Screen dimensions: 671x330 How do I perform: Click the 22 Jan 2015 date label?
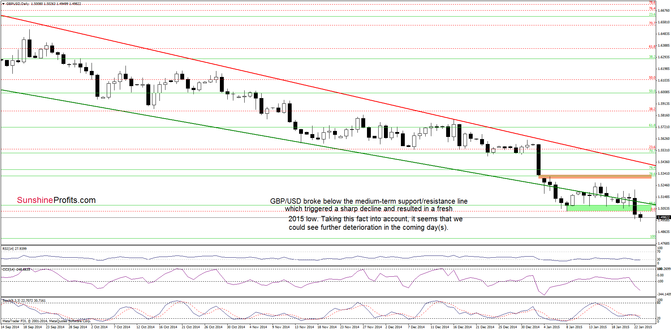click(643, 327)
